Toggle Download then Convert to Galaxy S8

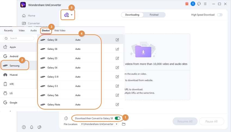pyautogui.click(x=118, y=118)
